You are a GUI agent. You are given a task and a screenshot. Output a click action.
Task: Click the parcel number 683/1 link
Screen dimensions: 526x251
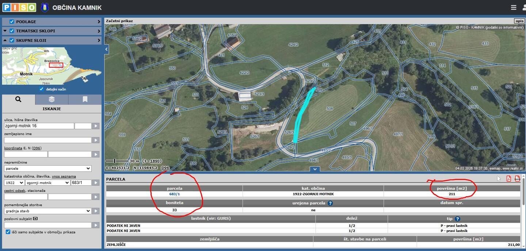(x=174, y=194)
